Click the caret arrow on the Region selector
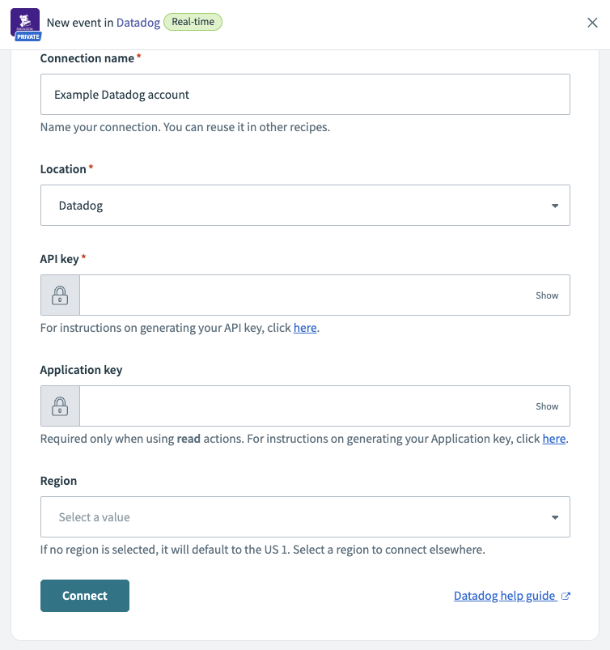610x650 pixels. [556, 516]
